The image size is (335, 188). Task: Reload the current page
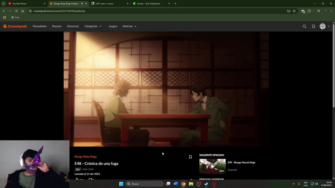click(16, 11)
